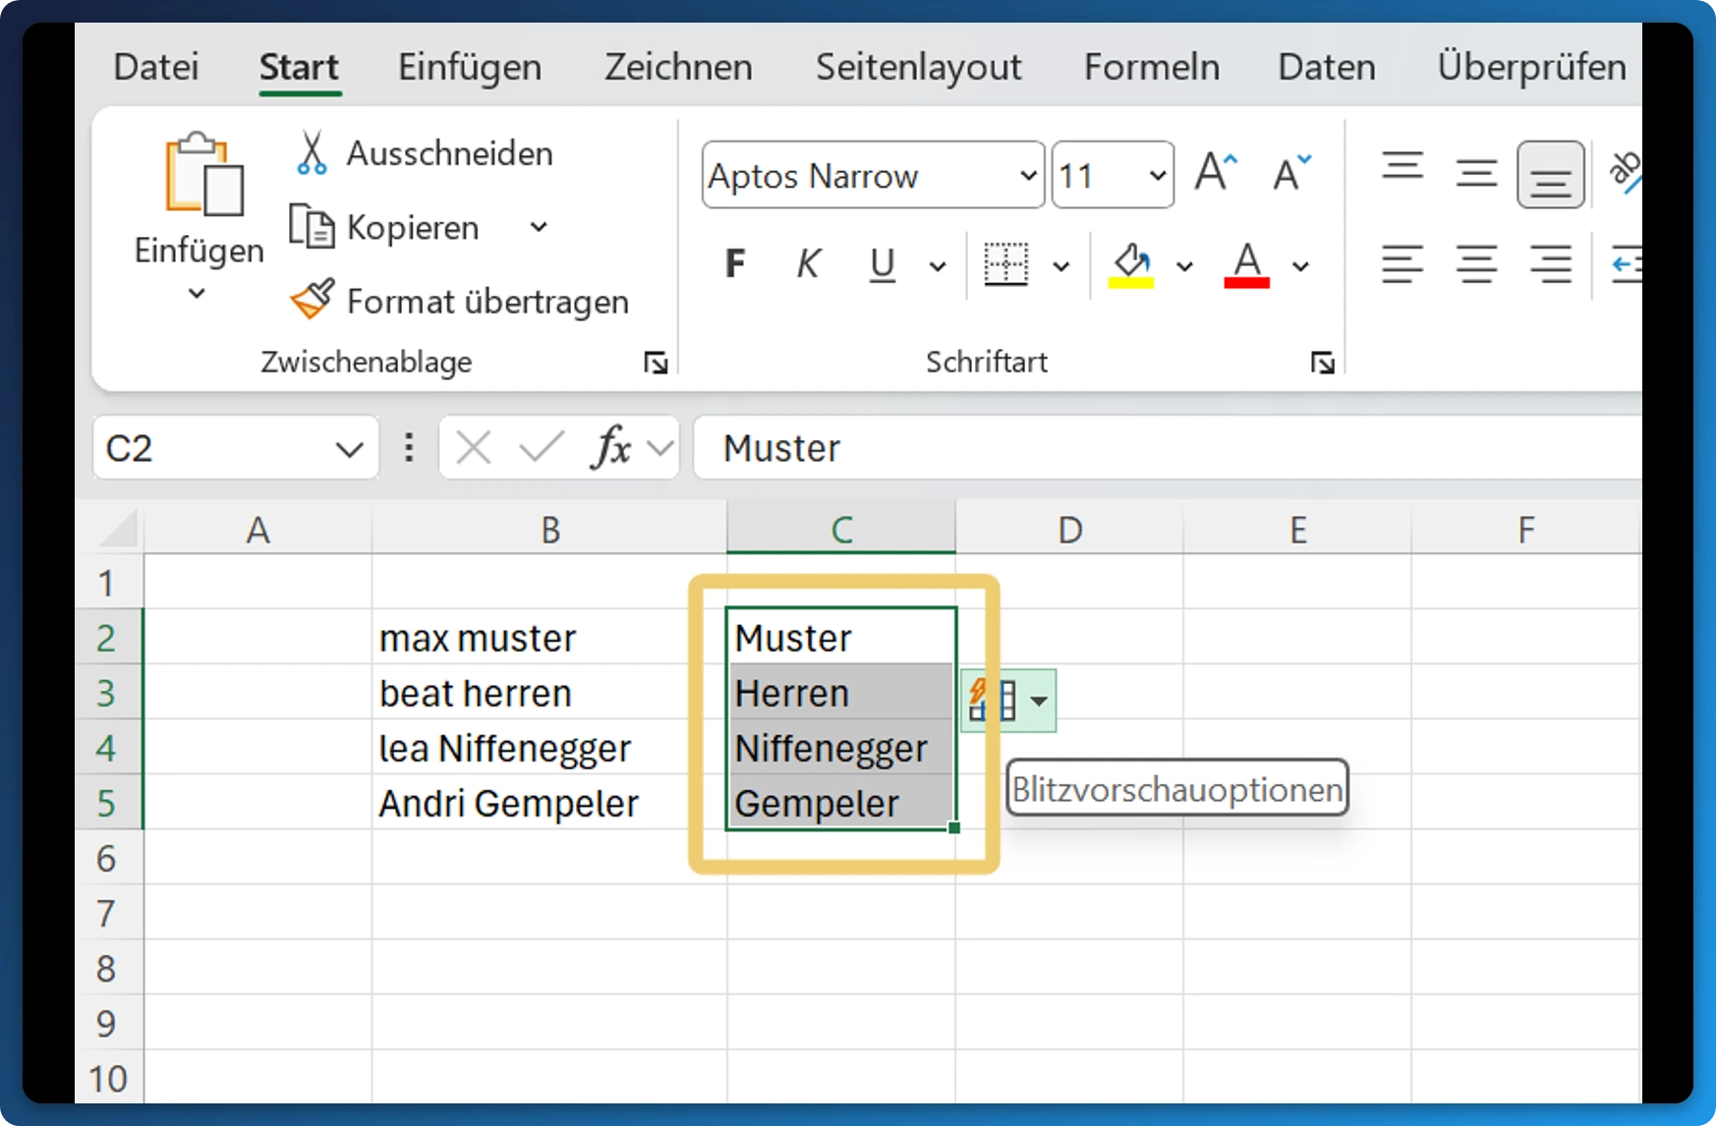The image size is (1716, 1126).
Task: Open Zwischenablage dialog launcher
Action: 656,363
